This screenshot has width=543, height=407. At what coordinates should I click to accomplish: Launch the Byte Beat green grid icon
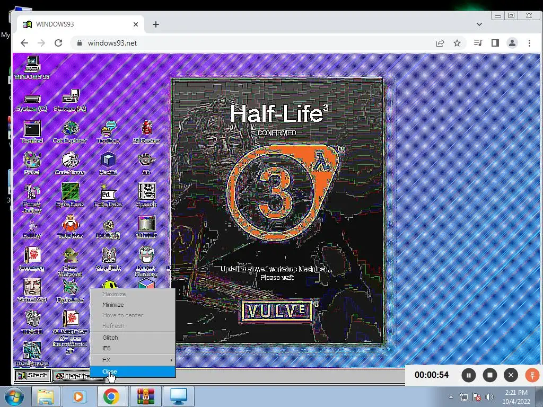[71, 195]
